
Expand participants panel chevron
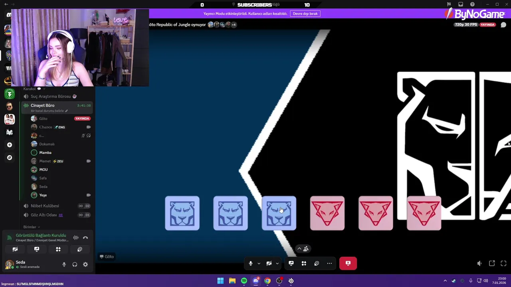tap(299, 249)
